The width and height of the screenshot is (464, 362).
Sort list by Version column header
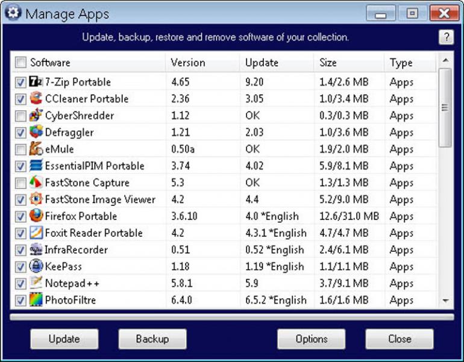203,63
